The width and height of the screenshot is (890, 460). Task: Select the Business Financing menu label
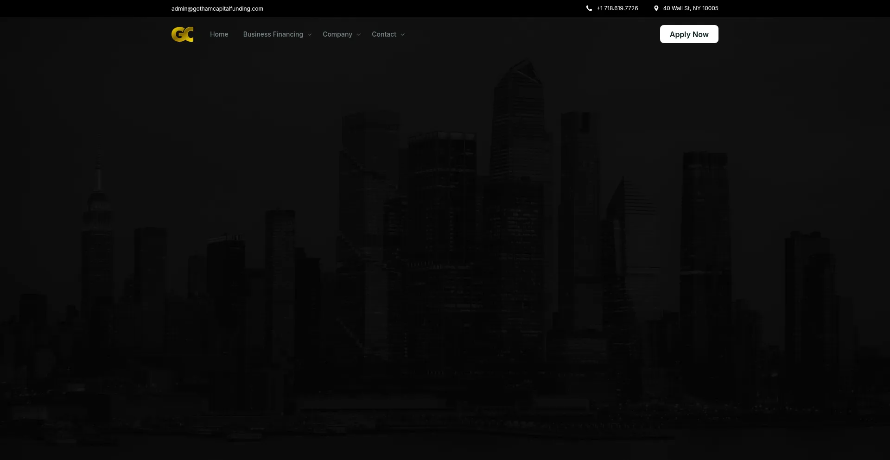click(x=273, y=34)
